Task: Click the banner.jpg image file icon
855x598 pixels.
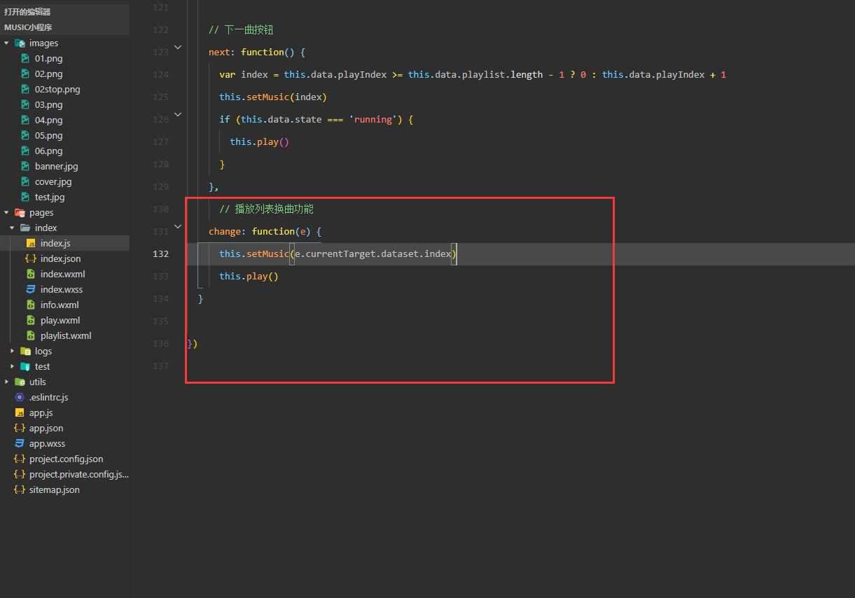Action: [25, 166]
